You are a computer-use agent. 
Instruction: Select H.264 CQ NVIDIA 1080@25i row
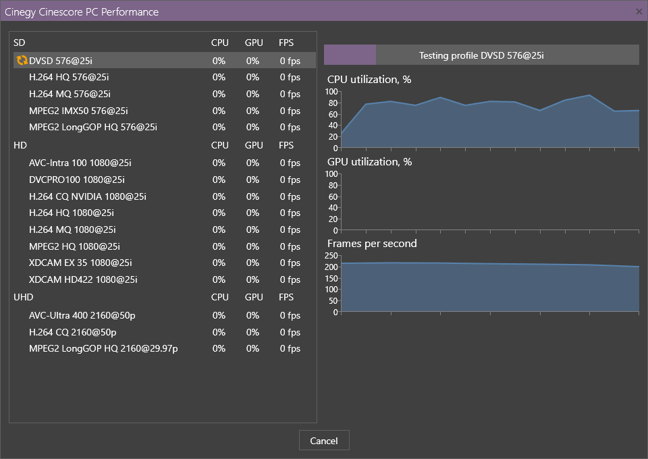tap(165, 196)
